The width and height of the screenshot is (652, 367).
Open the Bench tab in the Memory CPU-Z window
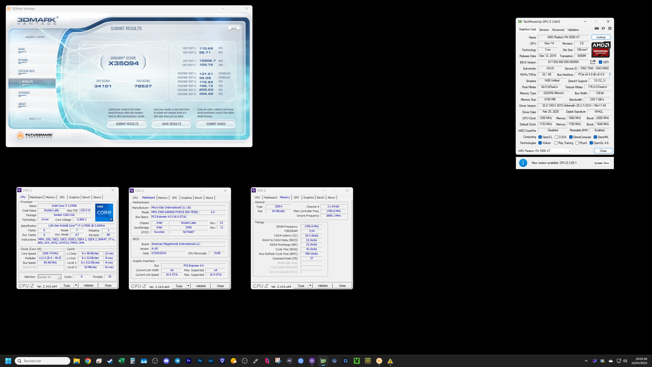click(x=320, y=198)
